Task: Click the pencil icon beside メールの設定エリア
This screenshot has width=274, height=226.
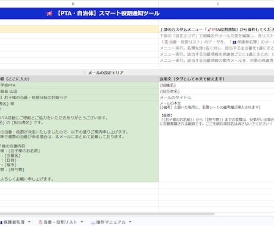Action: (84, 73)
